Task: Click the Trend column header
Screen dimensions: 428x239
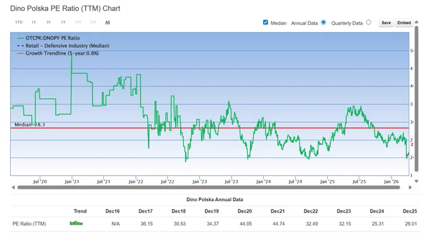Action: pos(80,211)
